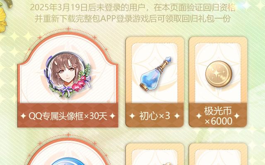The image size is (265, 165).
Task: Click the star right of ×6000
Action: 236,116
